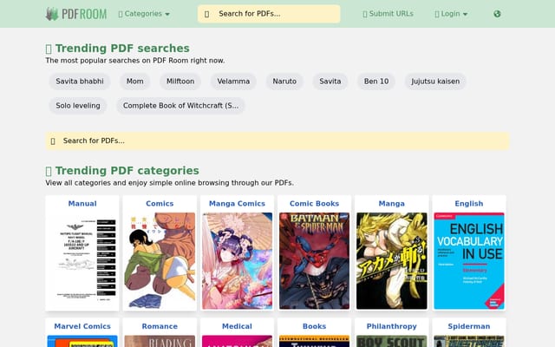Click the Manga Comics kimono cover thumbnail
This screenshot has width=555, height=347.
237,261
